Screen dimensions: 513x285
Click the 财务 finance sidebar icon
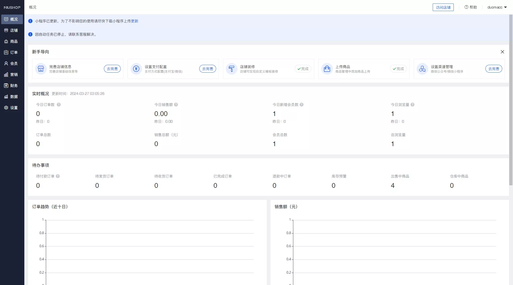point(6,86)
